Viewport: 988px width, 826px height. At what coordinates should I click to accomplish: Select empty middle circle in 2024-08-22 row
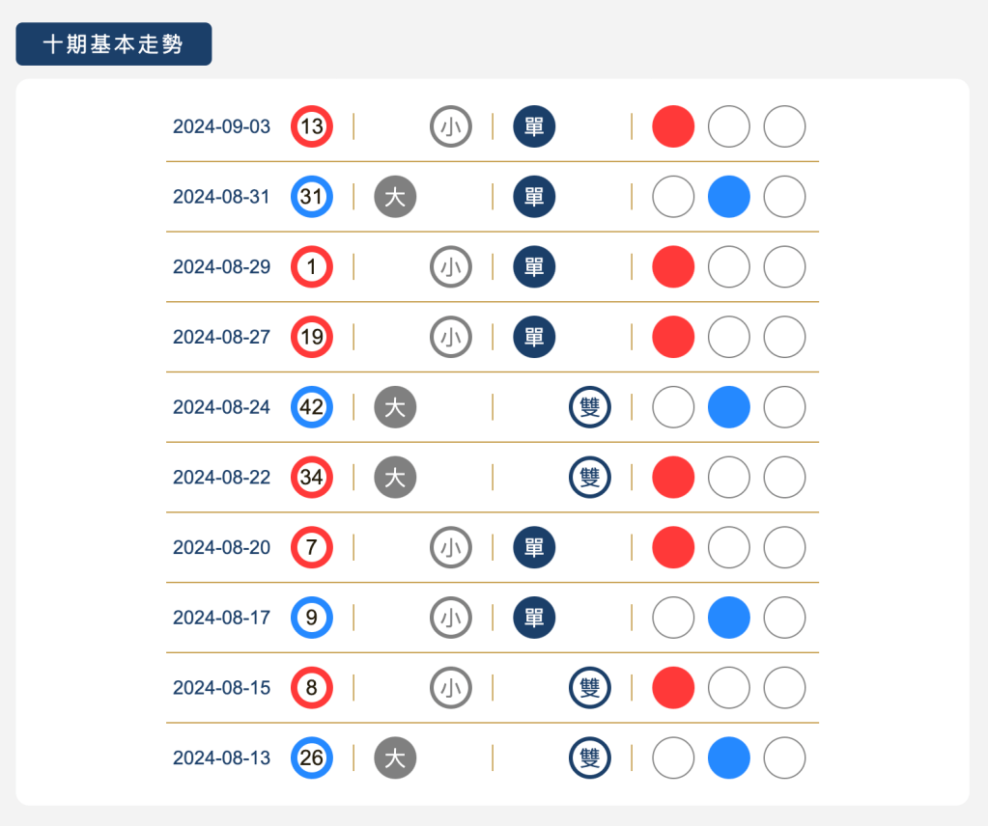tap(729, 478)
